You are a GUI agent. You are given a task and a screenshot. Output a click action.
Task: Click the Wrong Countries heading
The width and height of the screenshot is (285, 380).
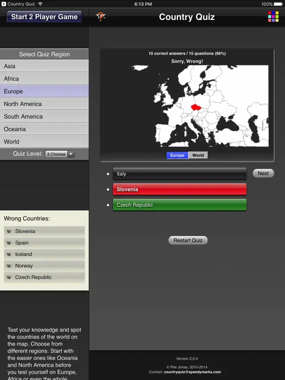[27, 219]
